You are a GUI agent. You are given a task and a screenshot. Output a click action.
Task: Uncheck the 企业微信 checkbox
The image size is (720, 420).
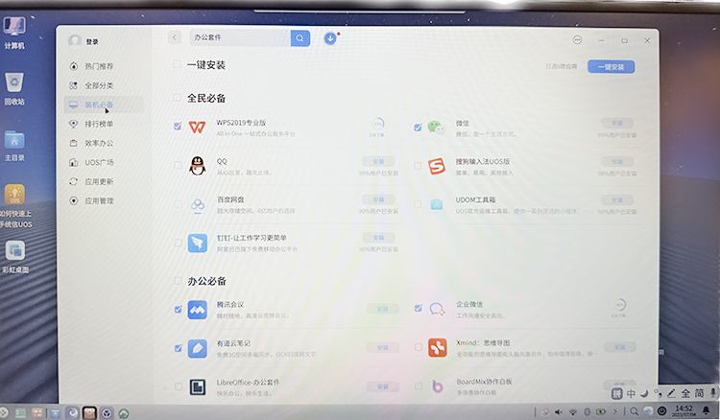(x=418, y=308)
